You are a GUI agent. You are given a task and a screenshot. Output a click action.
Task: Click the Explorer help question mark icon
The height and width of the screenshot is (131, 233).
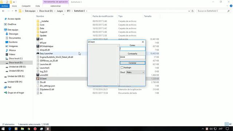pyautogui.click(x=231, y=6)
